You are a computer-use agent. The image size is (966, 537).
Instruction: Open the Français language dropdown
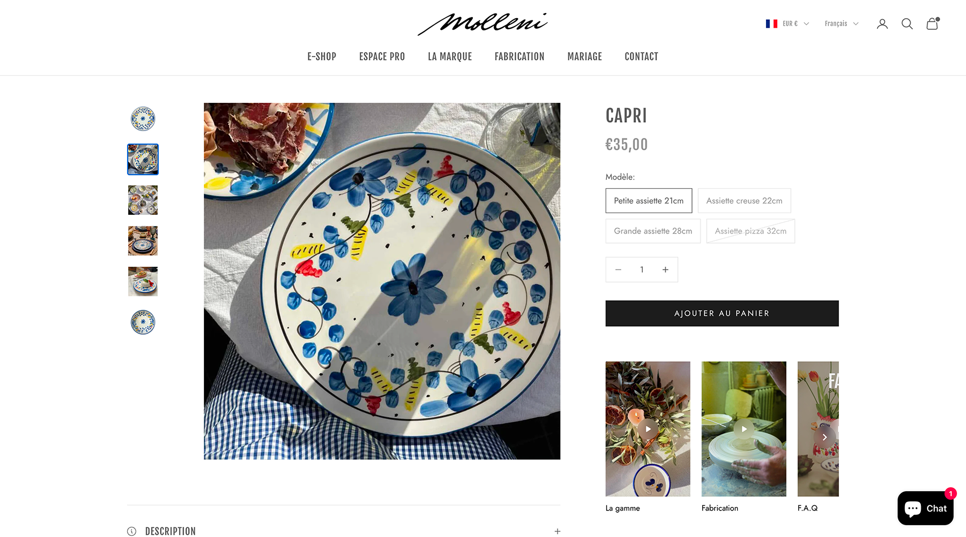tap(841, 24)
